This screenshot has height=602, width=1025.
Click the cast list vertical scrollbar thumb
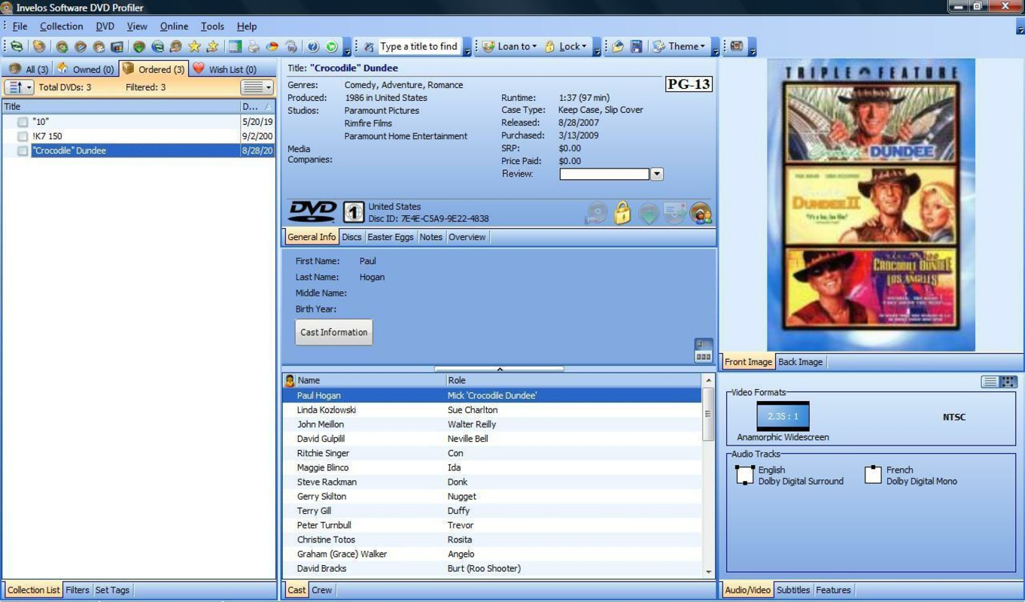click(708, 414)
